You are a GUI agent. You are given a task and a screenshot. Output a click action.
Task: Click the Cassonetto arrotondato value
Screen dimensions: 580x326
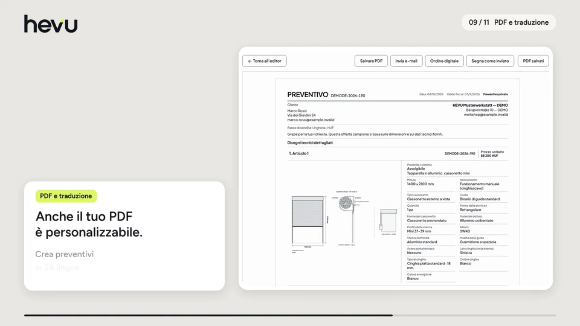click(x=427, y=220)
